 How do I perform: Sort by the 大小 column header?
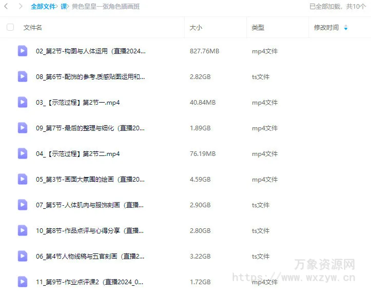(x=196, y=28)
